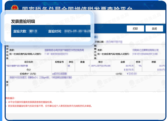
Task: Click the 关闭 (Close) button
Action: click(x=154, y=29)
